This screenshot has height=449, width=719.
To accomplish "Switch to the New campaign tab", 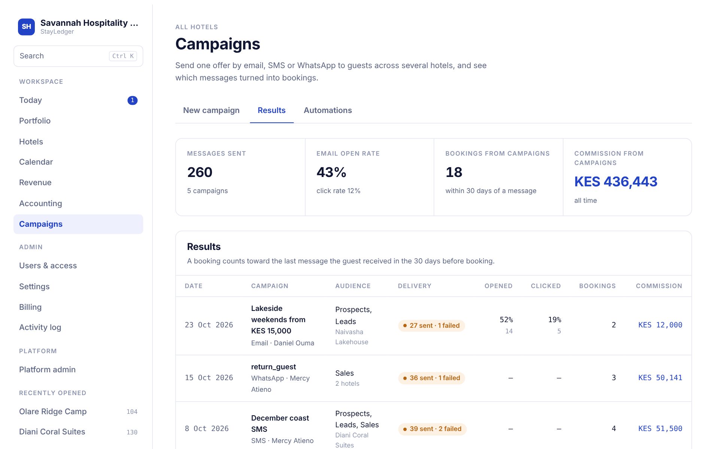I will click(x=211, y=110).
